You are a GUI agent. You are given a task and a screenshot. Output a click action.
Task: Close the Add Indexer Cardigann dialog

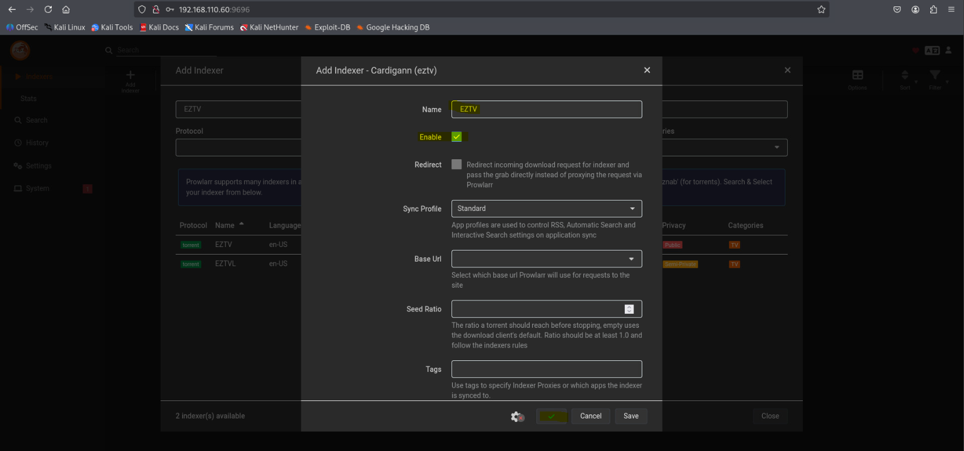tap(647, 70)
